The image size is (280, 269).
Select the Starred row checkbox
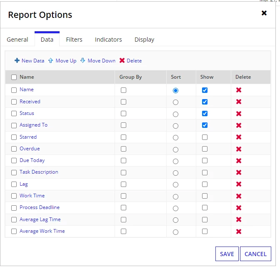pyautogui.click(x=14, y=137)
